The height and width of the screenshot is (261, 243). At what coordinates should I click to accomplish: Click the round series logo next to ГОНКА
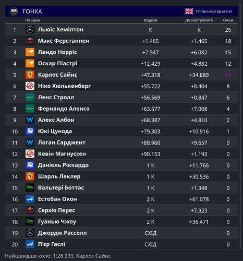click(14, 11)
